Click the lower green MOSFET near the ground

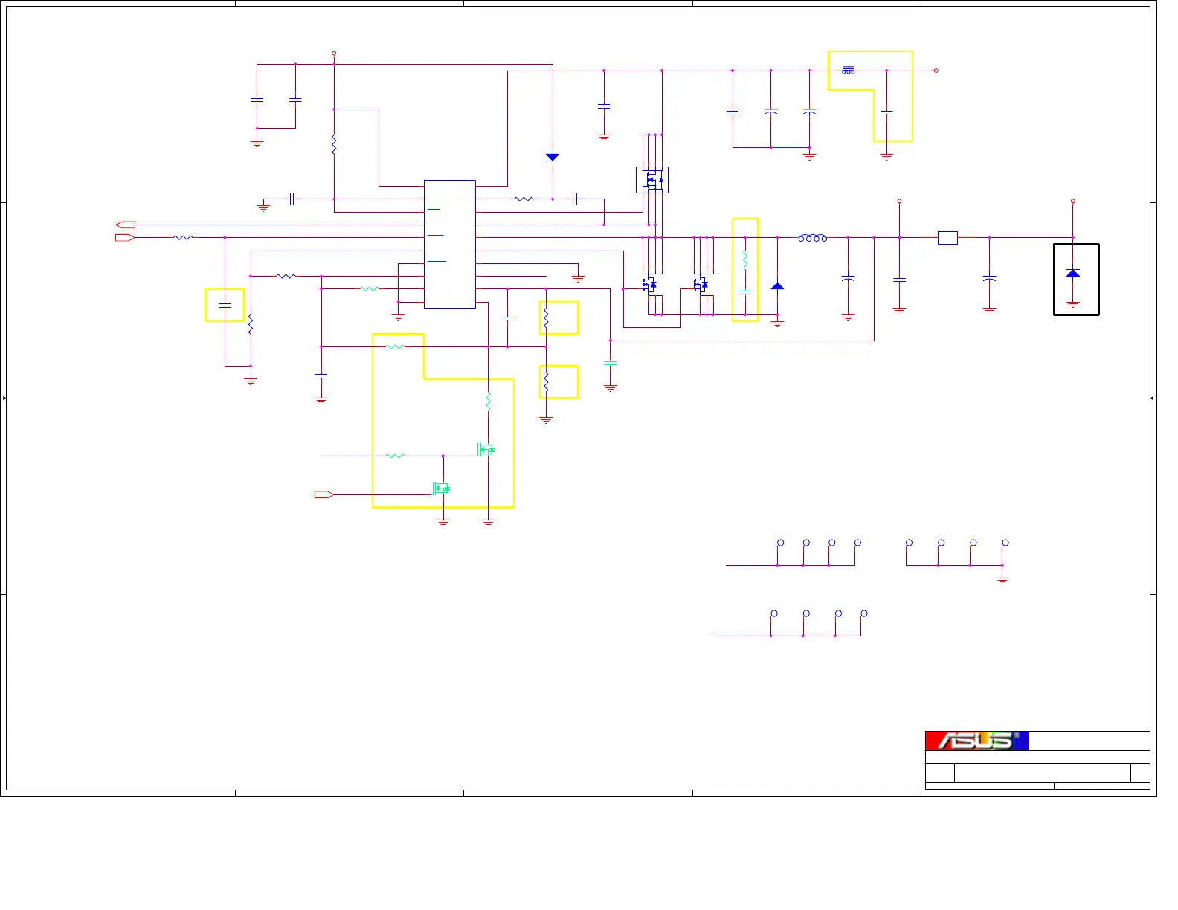coord(441,488)
